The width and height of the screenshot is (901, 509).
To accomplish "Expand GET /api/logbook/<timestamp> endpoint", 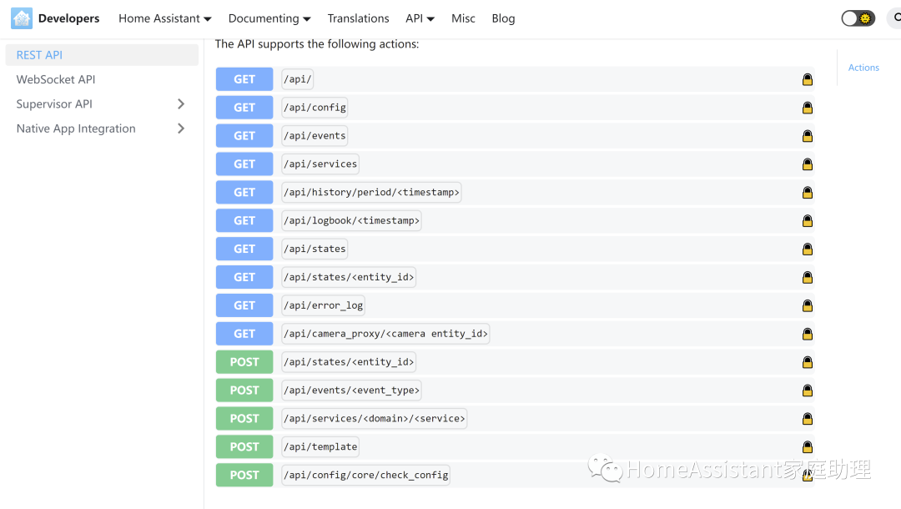I will click(515, 220).
